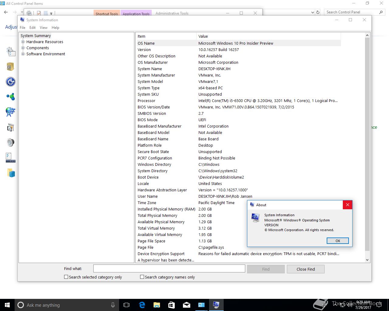Open Task View from taskbar
The image size is (389, 311).
click(126, 305)
